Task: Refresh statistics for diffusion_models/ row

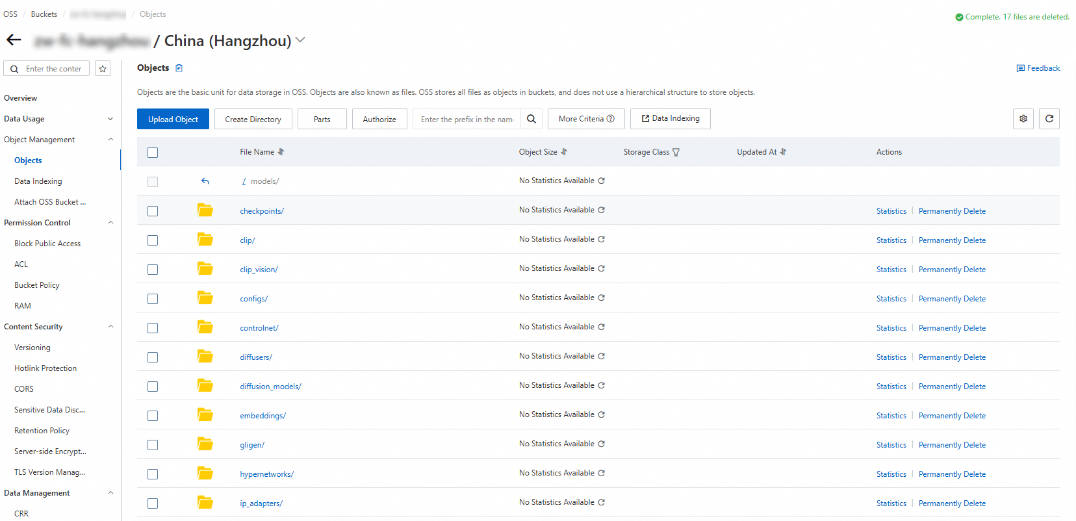Action: point(602,385)
